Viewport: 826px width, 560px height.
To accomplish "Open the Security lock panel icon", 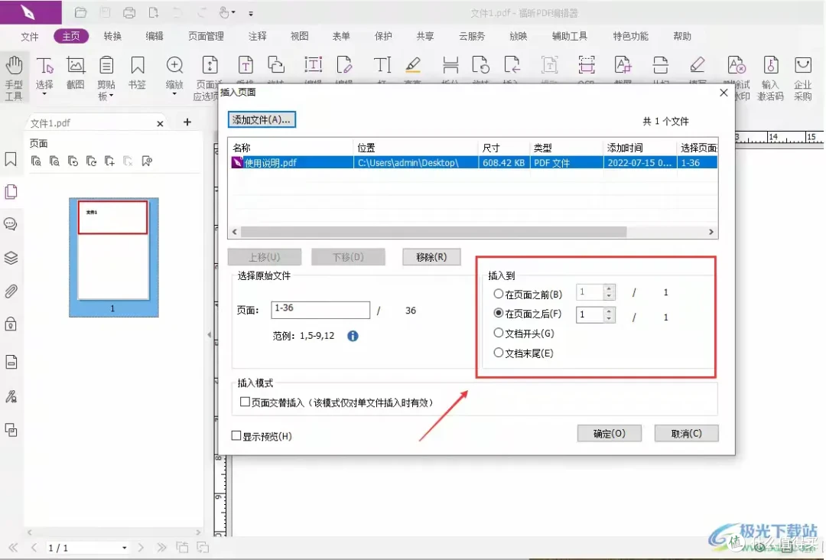I will click(x=11, y=324).
